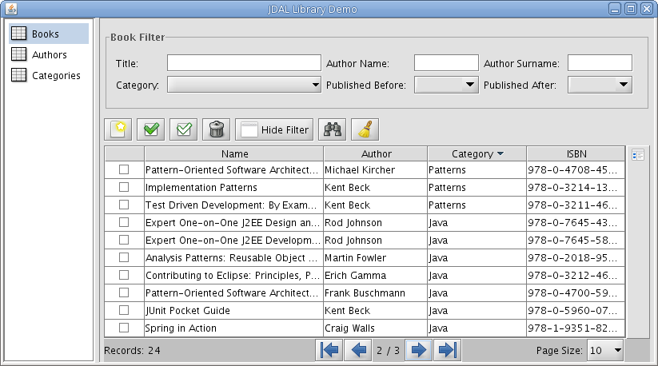Select checkbox for JUnit Pocket Guide
658x366 pixels.
(x=124, y=310)
